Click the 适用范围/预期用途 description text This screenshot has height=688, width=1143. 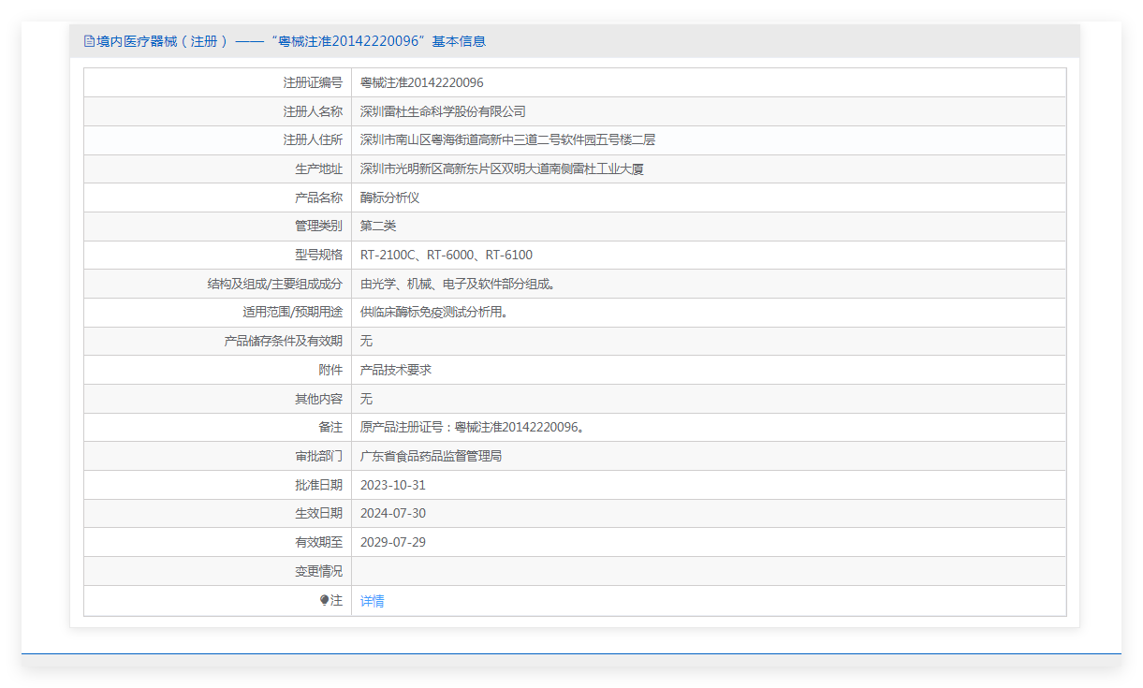coord(434,313)
